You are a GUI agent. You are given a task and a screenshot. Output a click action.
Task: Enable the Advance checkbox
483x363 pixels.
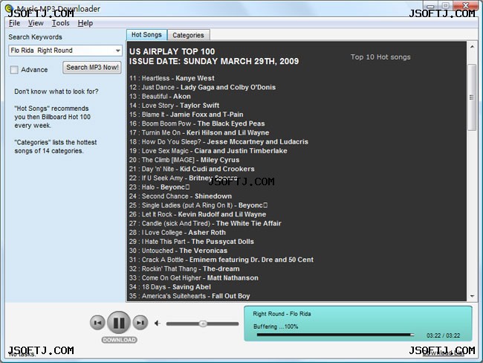tap(14, 70)
